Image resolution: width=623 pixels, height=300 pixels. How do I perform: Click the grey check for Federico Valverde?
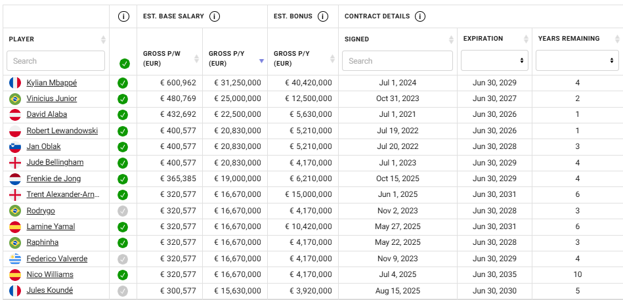(x=123, y=259)
